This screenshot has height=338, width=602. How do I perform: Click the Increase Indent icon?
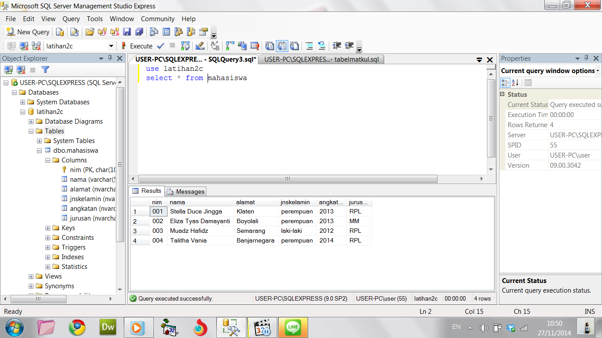349,46
